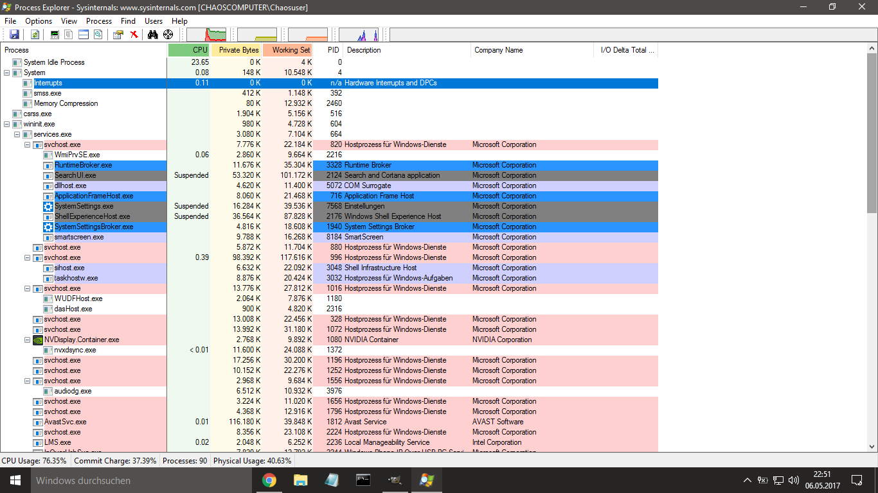Sort by Private Bytes column header

click(237, 50)
